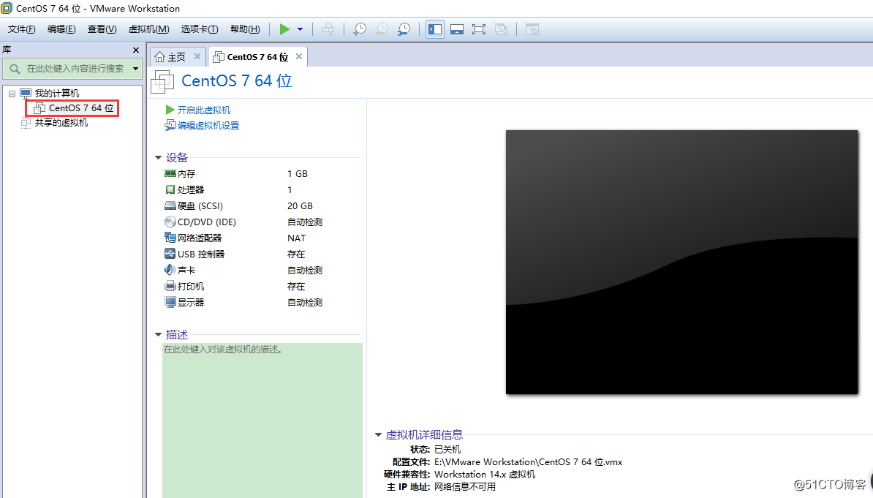Click the VM description text area
This screenshot has height=498, width=873.
pos(262,420)
